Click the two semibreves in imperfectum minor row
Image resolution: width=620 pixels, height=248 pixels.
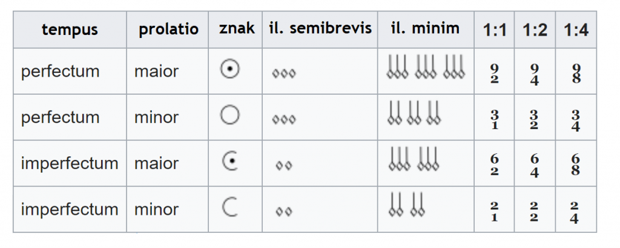pyautogui.click(x=283, y=211)
